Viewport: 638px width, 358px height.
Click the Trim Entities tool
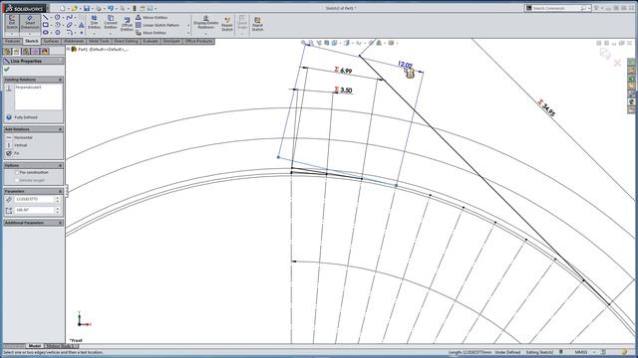click(94, 22)
